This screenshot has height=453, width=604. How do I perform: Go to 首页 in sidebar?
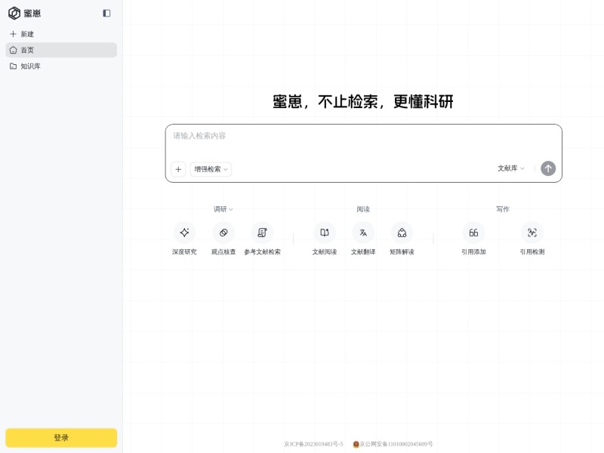point(61,50)
